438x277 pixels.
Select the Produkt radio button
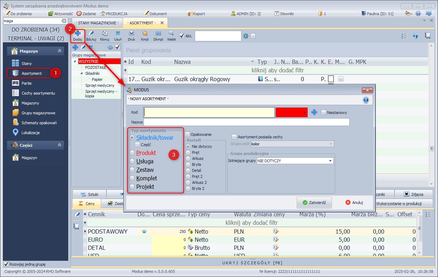pyautogui.click(x=133, y=153)
